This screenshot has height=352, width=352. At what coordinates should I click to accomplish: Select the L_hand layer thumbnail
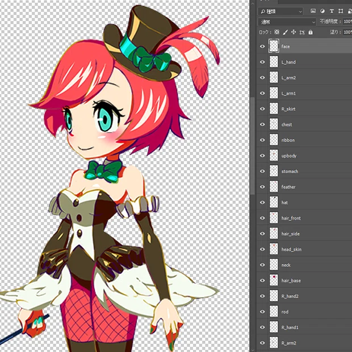(274, 62)
